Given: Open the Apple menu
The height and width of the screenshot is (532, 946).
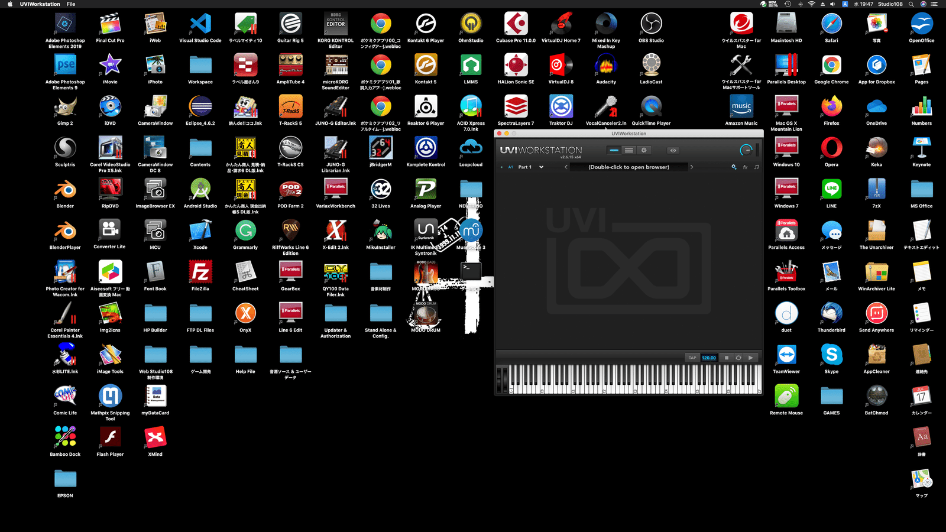Looking at the screenshot, I should click(9, 4).
